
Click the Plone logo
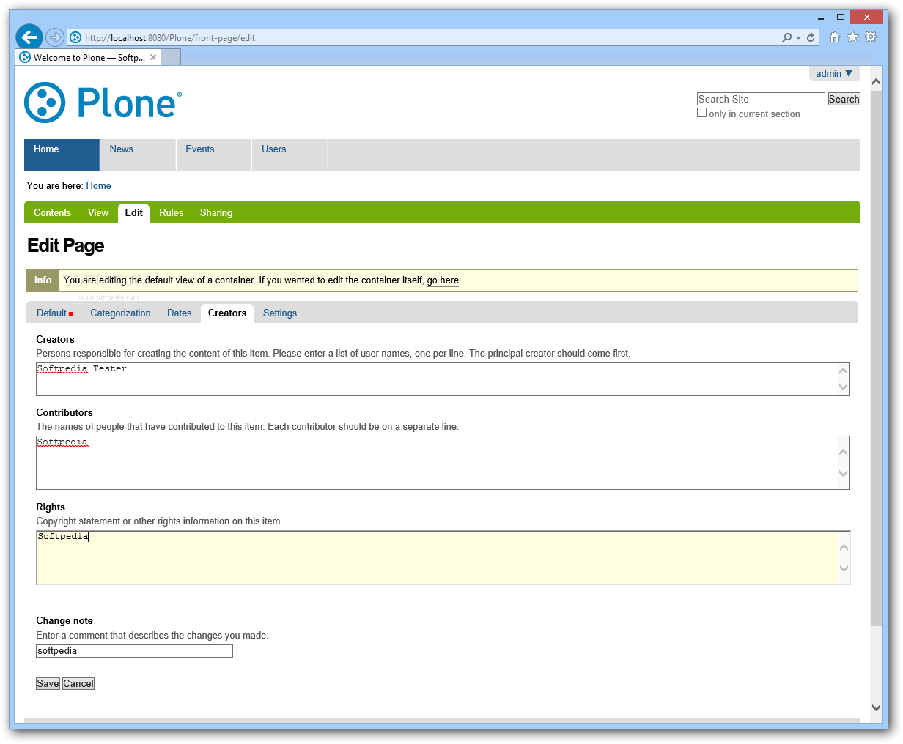(x=103, y=103)
